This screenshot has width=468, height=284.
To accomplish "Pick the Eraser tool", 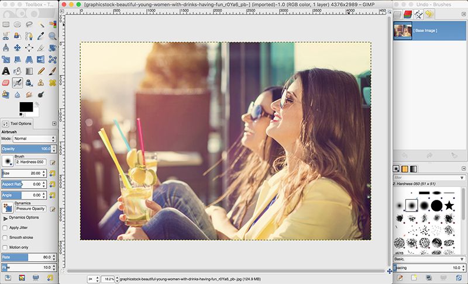I will (x=6, y=82).
